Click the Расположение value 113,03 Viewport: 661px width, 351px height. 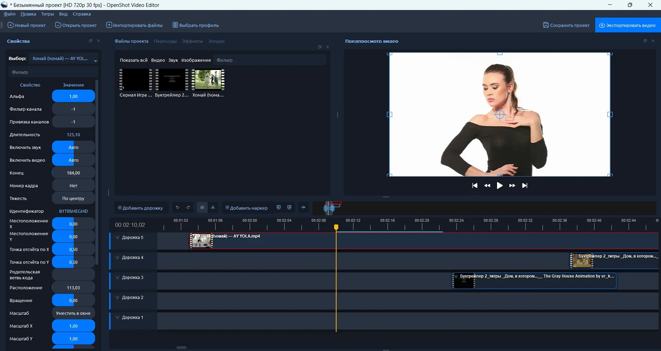point(73,288)
